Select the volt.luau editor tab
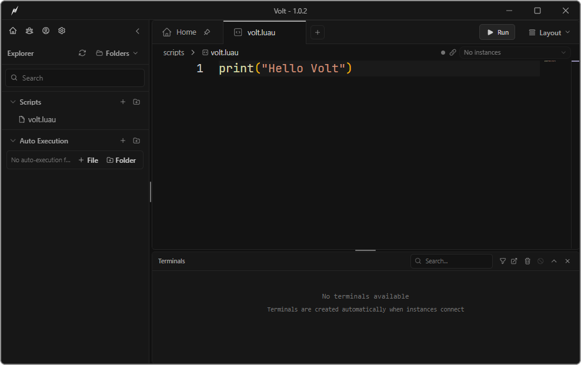 tap(265, 32)
